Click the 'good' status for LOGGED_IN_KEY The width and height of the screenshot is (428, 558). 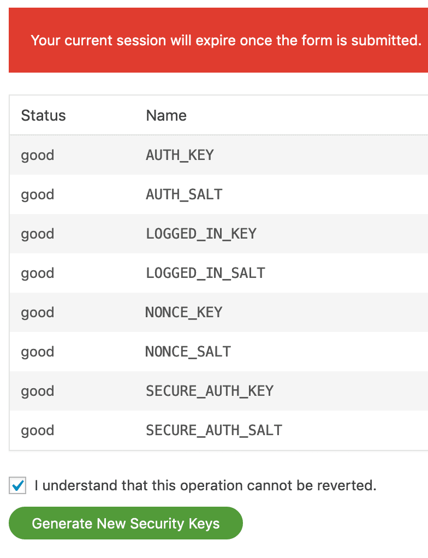pyautogui.click(x=38, y=234)
